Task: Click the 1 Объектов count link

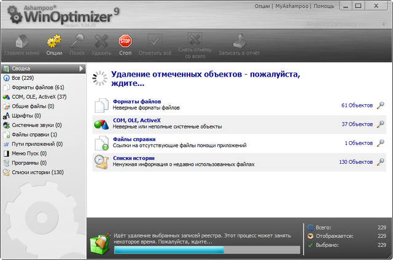Action: tap(359, 143)
